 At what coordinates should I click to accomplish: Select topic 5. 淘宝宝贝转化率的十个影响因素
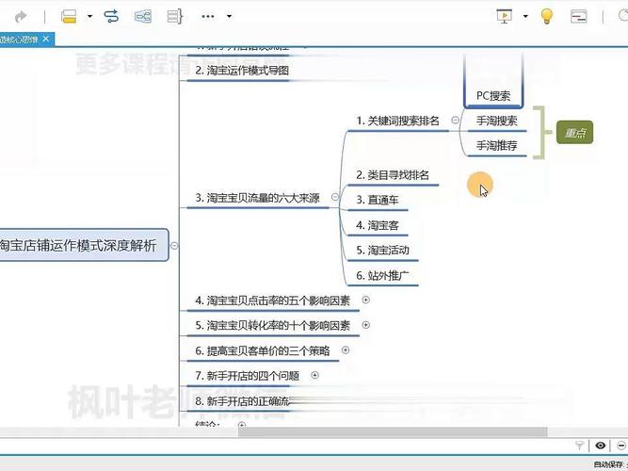[273, 326]
